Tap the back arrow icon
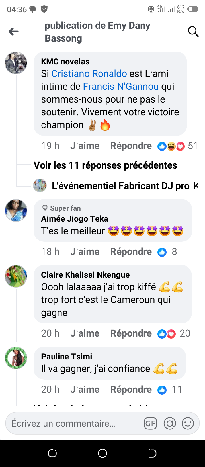 (x=13, y=32)
